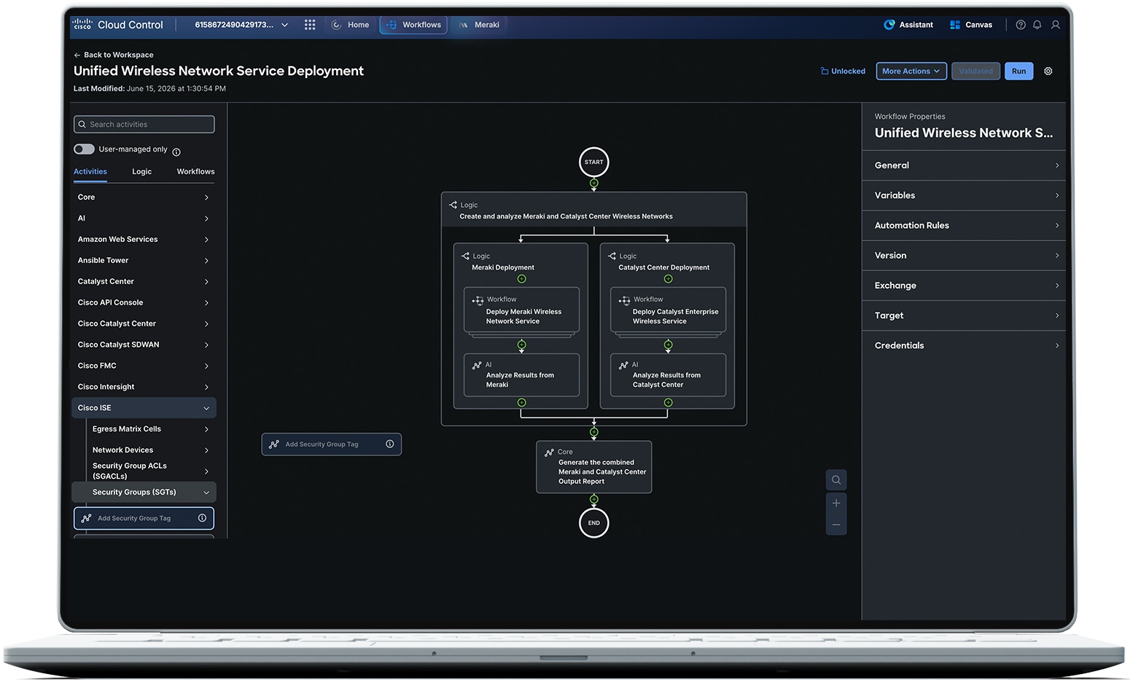1130x682 pixels.
Task: Click info icon beside User-managed only
Action: click(176, 152)
